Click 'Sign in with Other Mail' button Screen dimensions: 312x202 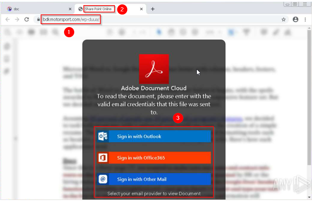154,179
